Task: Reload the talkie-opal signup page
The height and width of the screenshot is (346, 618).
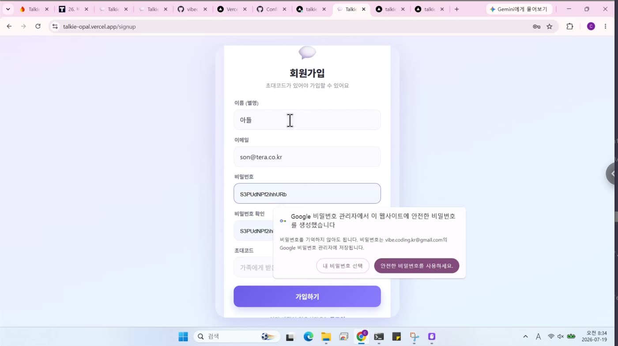Action: 38,26
